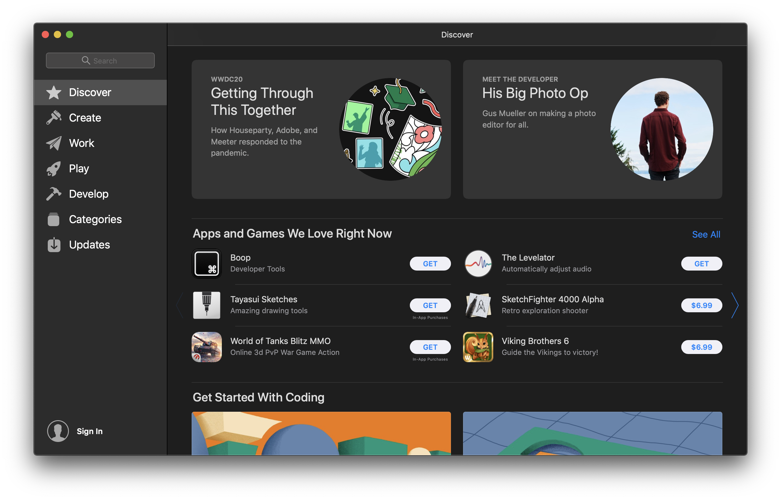
Task: Click the Categories stack icon
Action: [x=53, y=219]
